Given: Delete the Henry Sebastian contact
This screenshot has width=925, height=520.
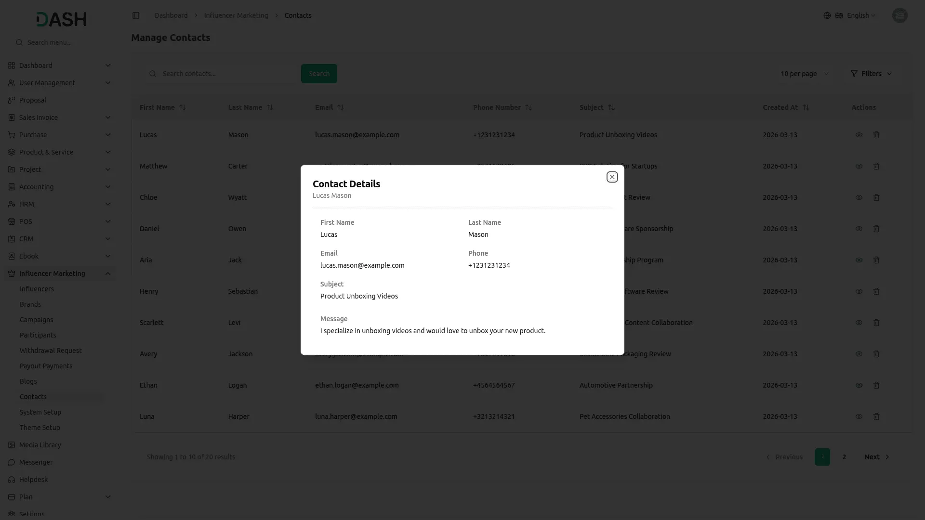Looking at the screenshot, I should point(876,291).
